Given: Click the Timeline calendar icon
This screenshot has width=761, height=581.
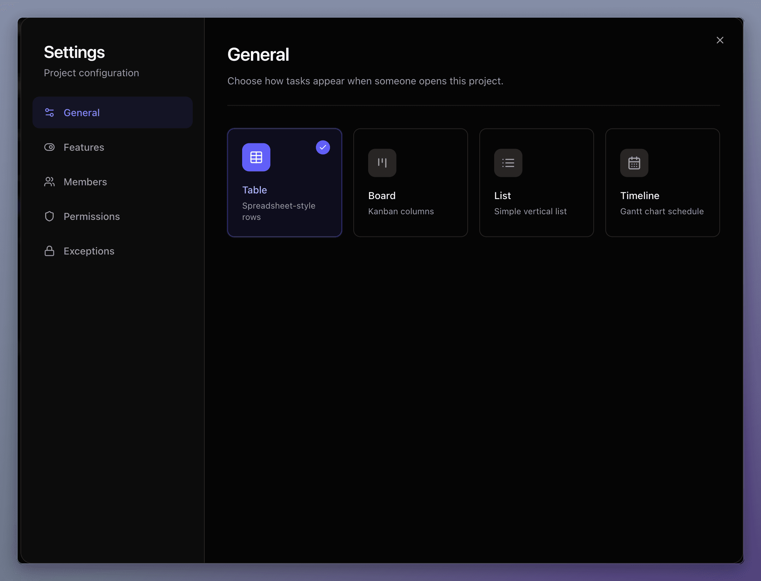Looking at the screenshot, I should pos(634,163).
